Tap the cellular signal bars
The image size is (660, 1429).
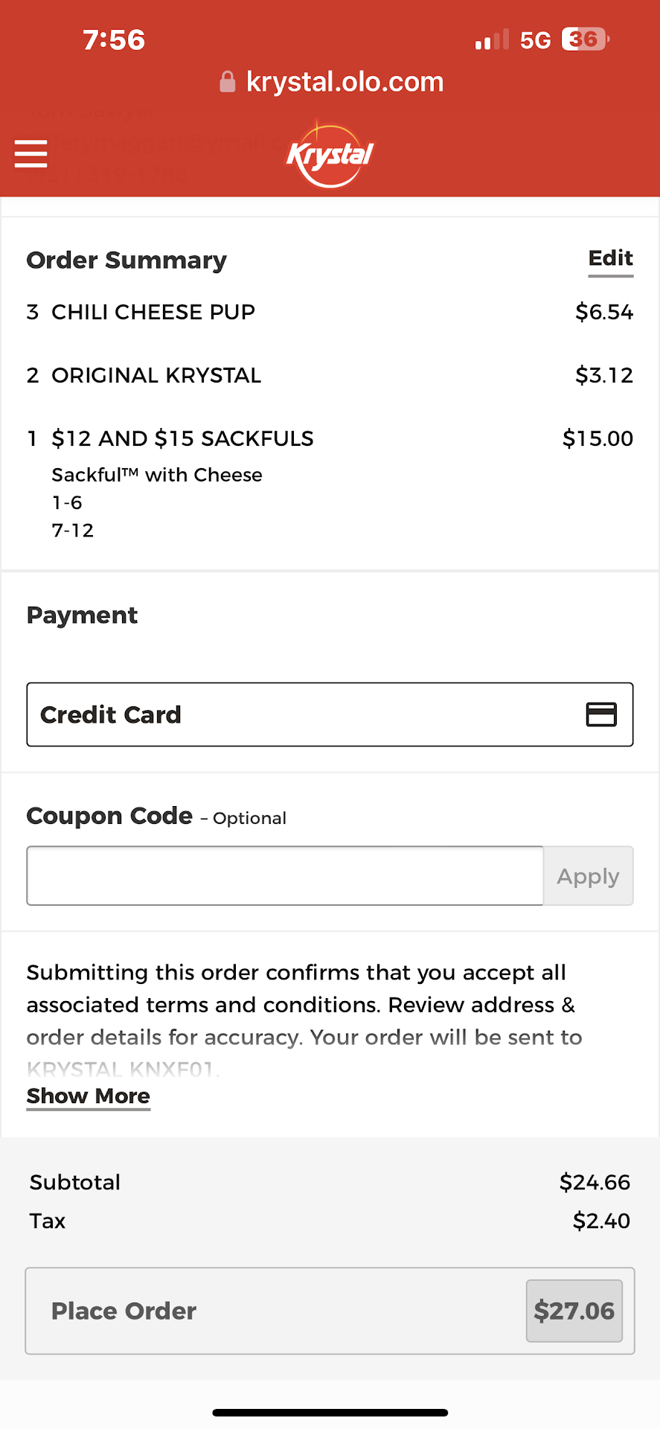point(492,40)
